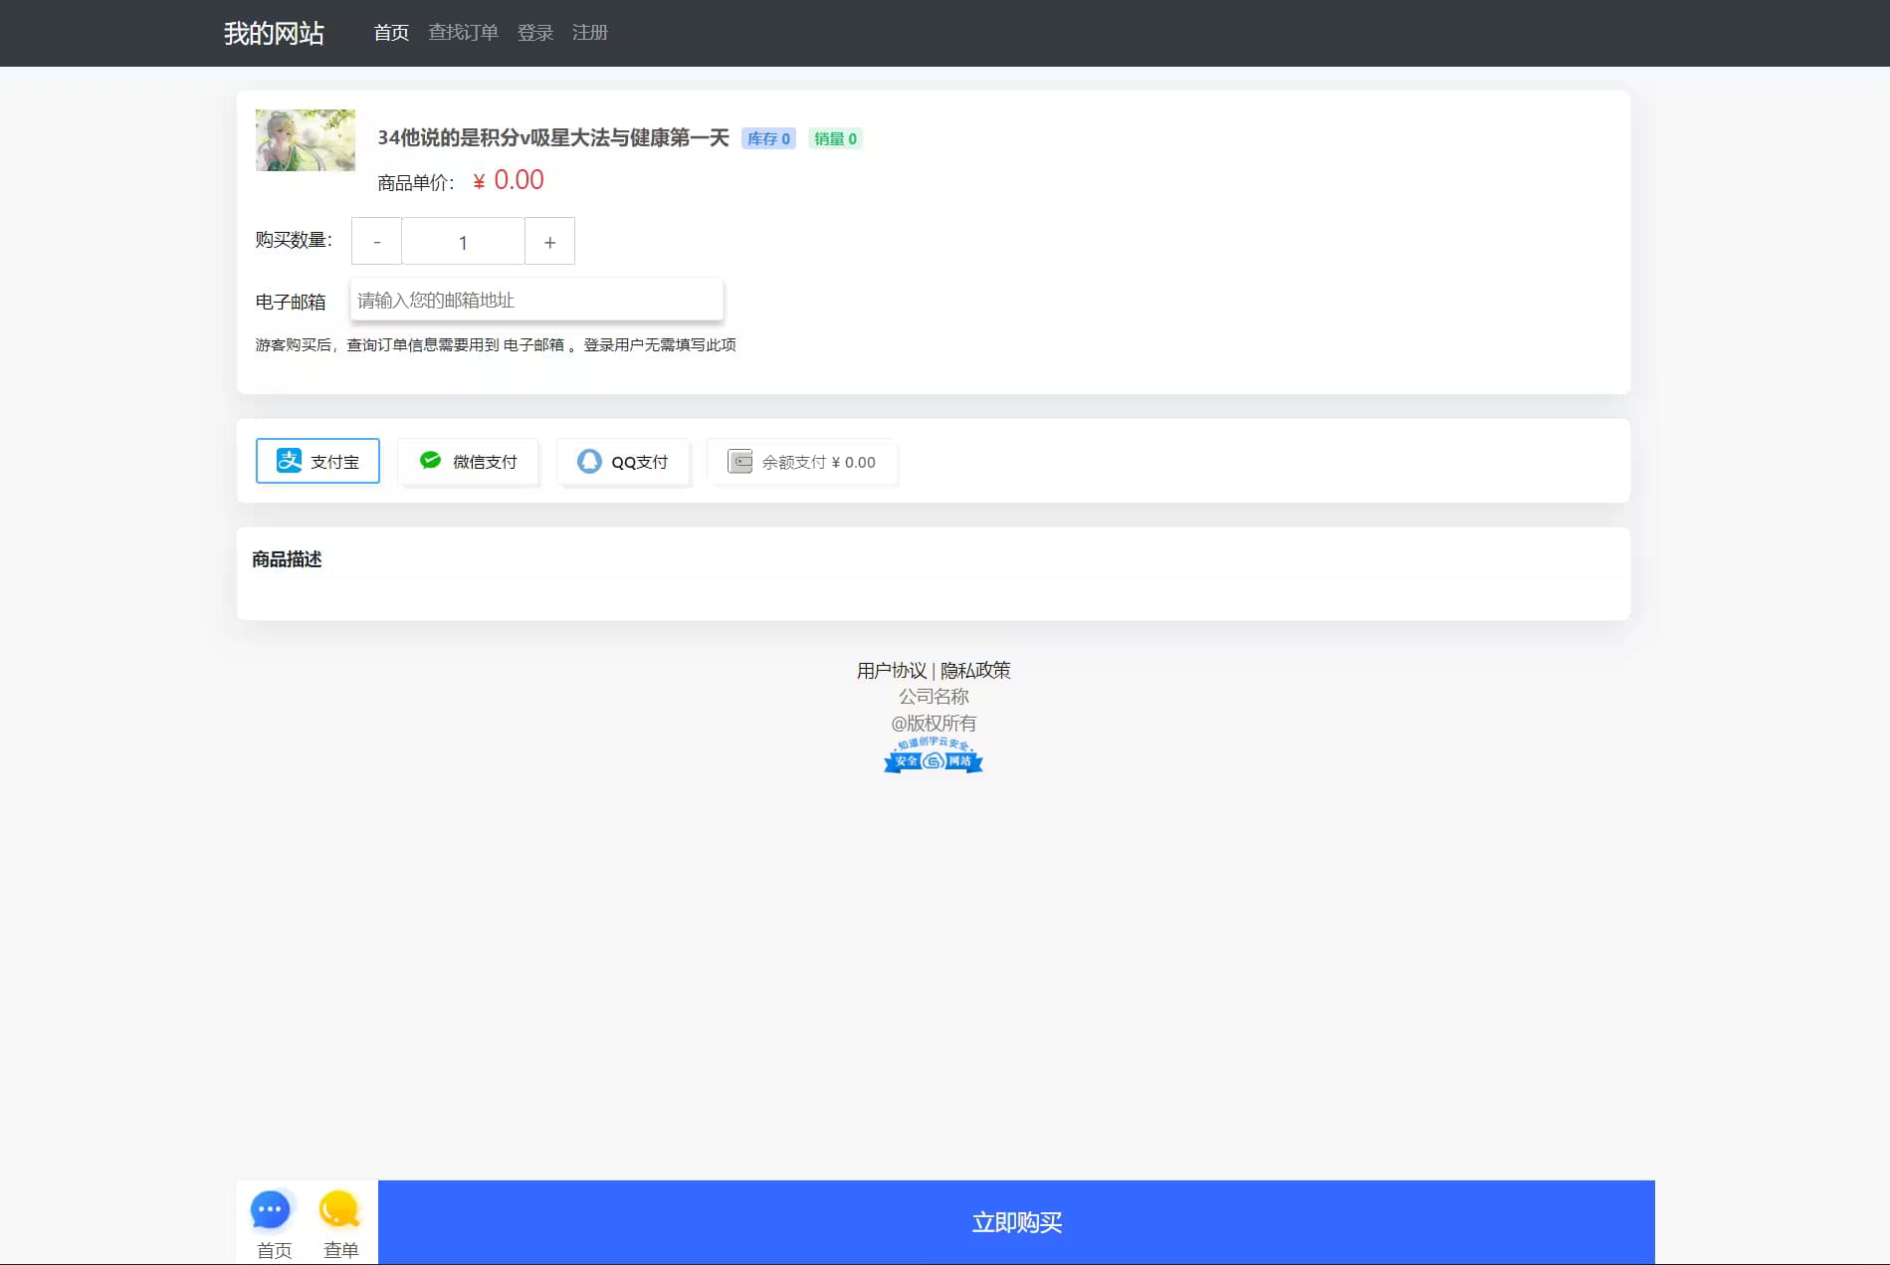Click the Alipay logo icon
This screenshot has width=1890, height=1265.
(x=289, y=460)
